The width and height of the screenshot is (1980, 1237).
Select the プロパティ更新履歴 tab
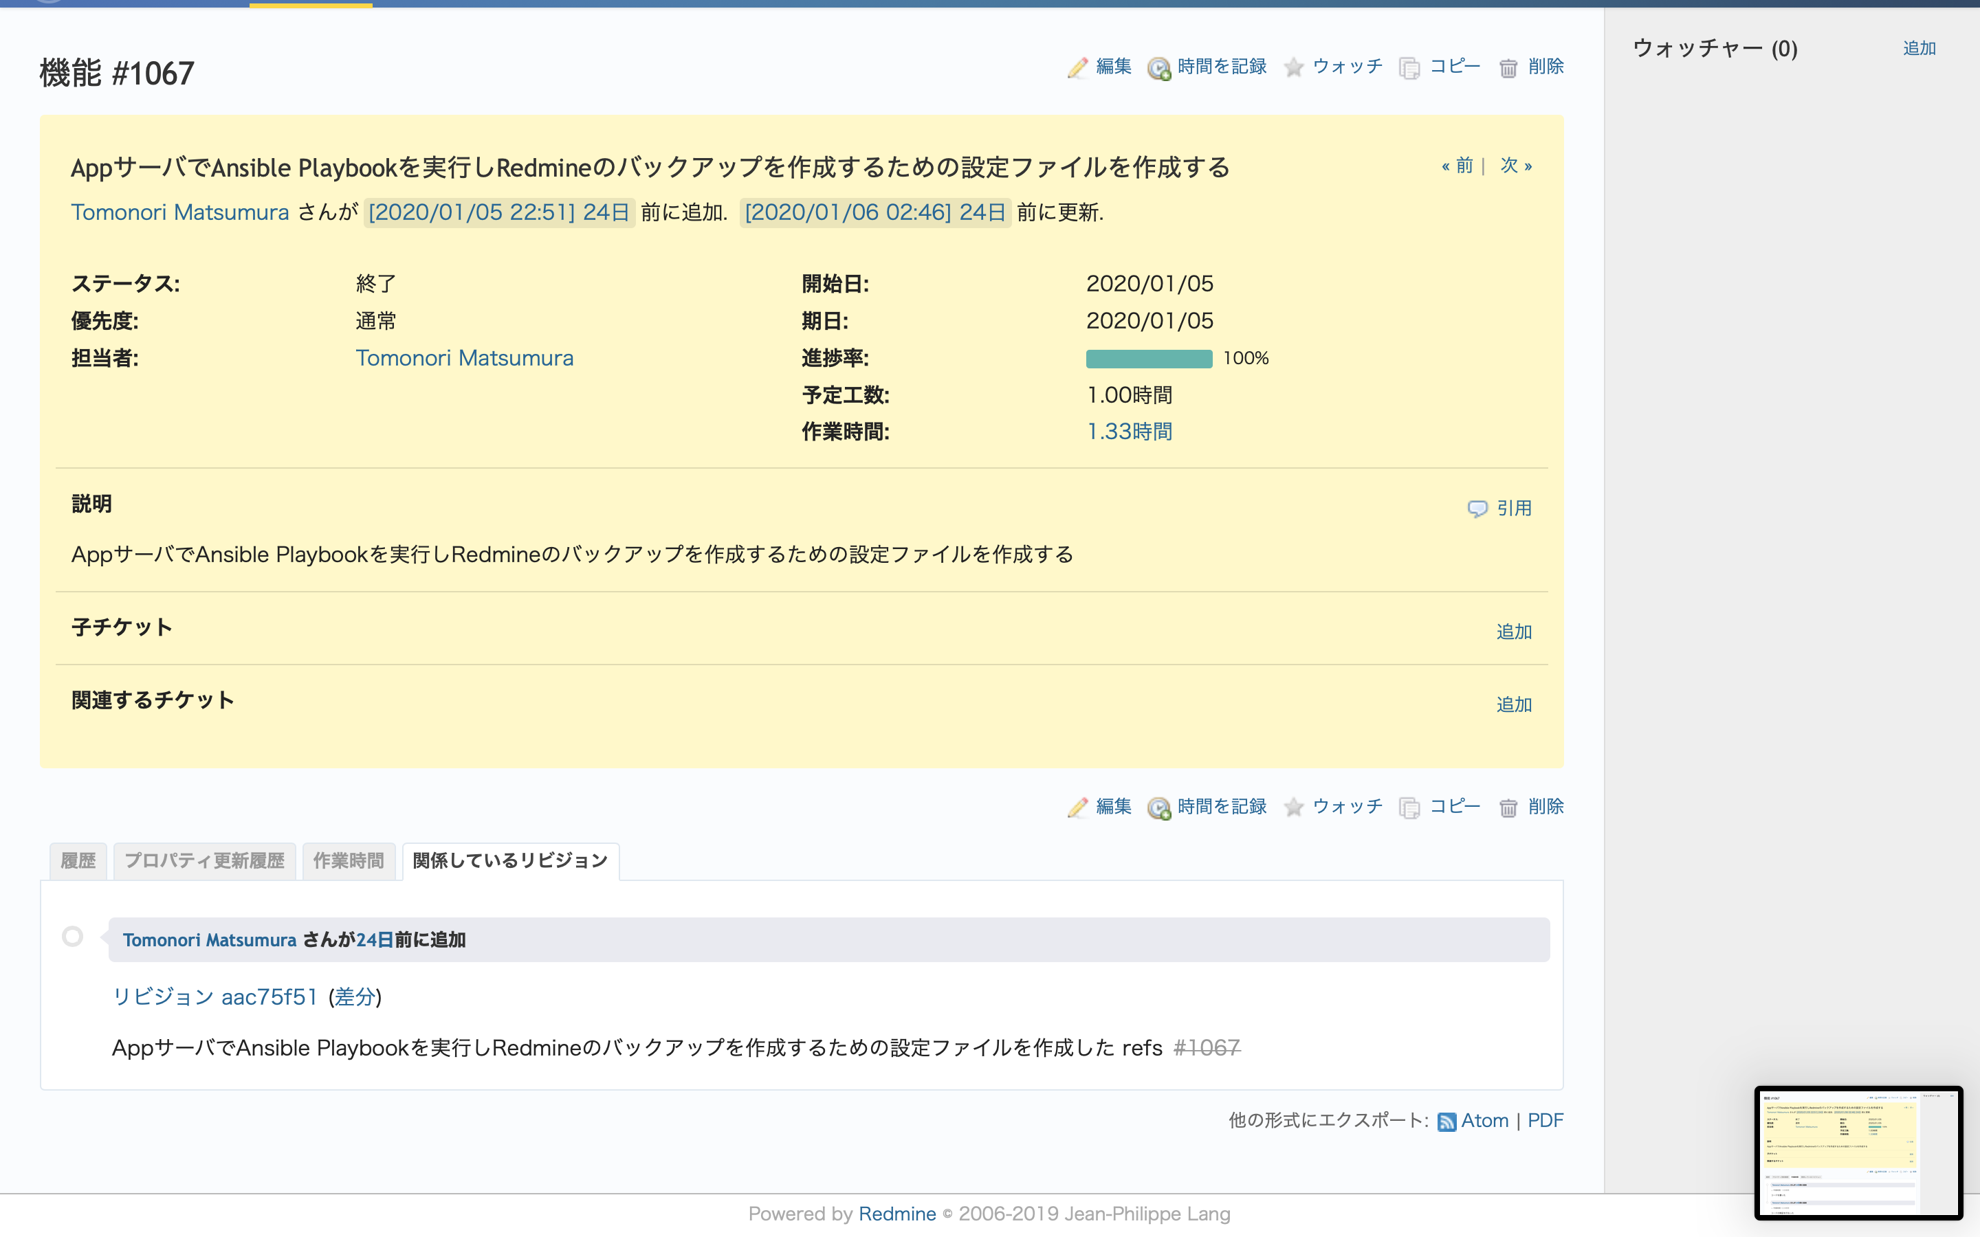pos(203,860)
